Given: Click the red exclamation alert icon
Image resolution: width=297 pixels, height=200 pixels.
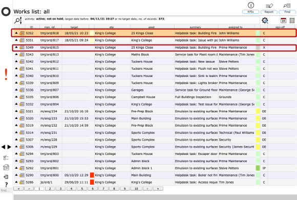Looking at the screenshot, I should coord(6,74).
